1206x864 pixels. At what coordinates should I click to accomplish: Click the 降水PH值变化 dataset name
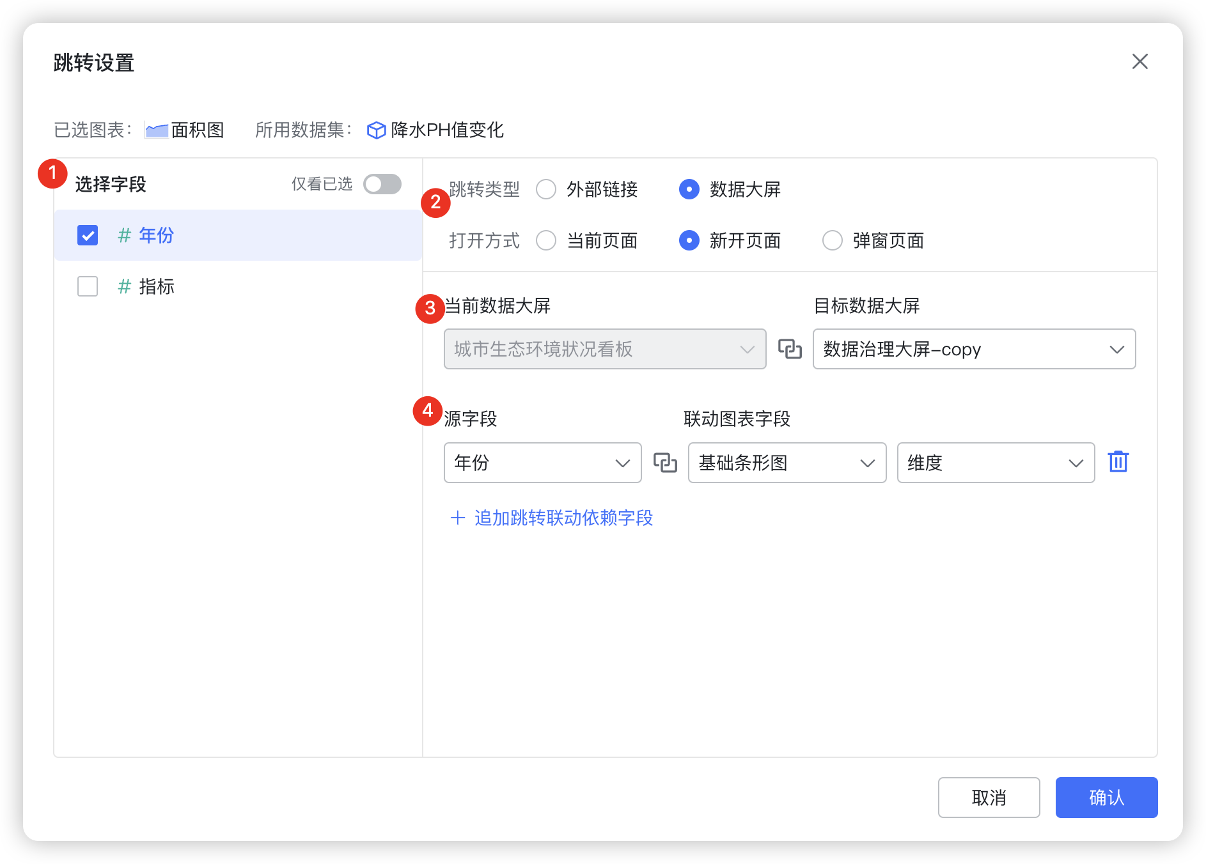pos(447,130)
